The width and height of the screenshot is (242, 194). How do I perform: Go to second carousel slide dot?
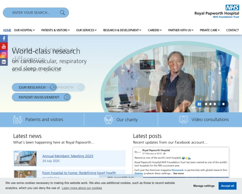211,104
